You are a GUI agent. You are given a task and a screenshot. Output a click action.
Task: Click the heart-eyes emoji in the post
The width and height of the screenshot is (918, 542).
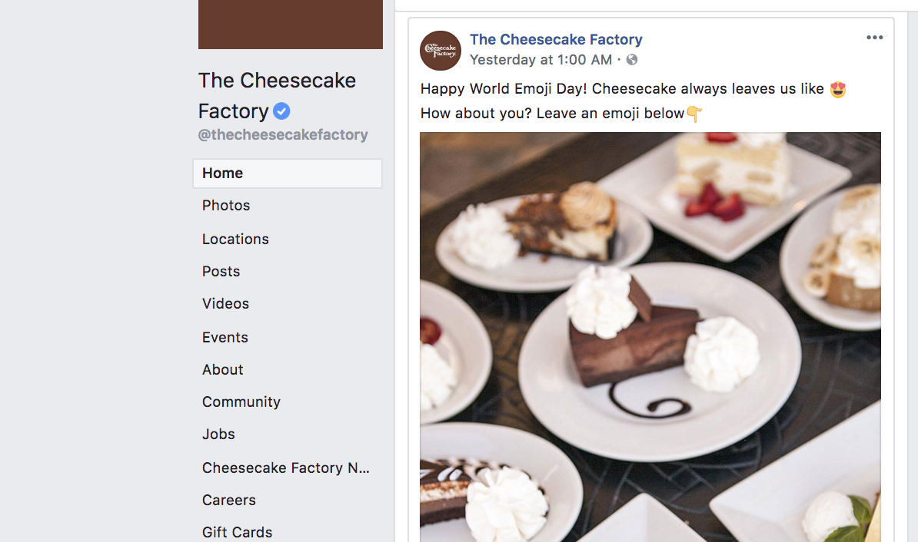(x=838, y=90)
